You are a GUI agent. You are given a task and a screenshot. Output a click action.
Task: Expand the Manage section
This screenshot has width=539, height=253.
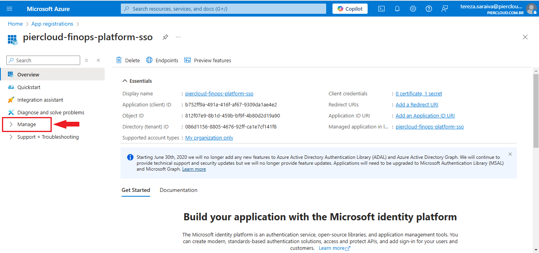tap(26, 125)
